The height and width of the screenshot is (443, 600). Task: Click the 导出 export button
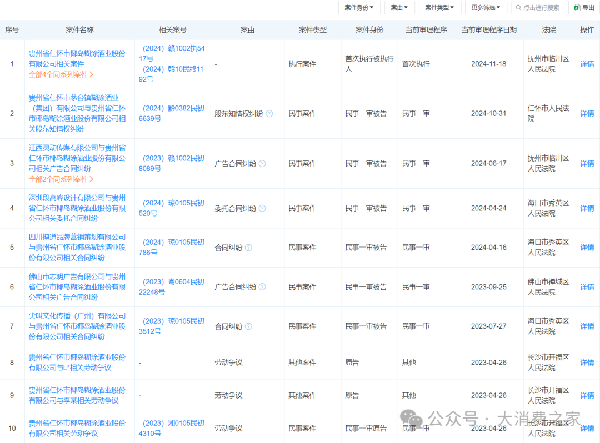[584, 7]
